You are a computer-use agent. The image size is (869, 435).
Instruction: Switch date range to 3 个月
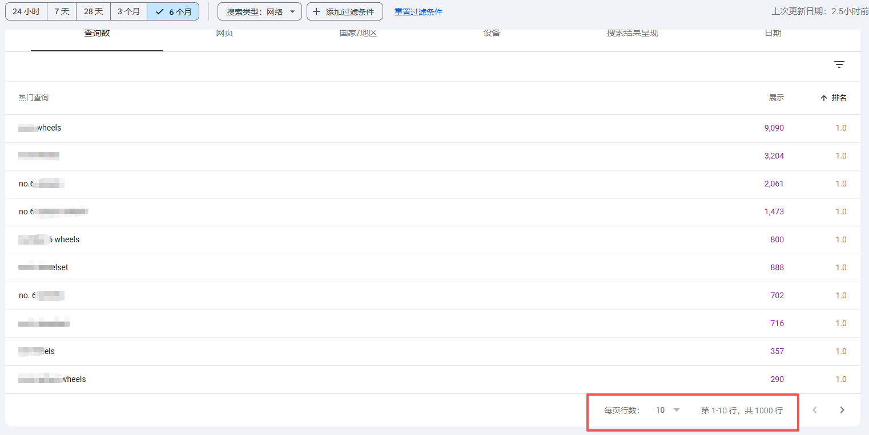click(128, 11)
